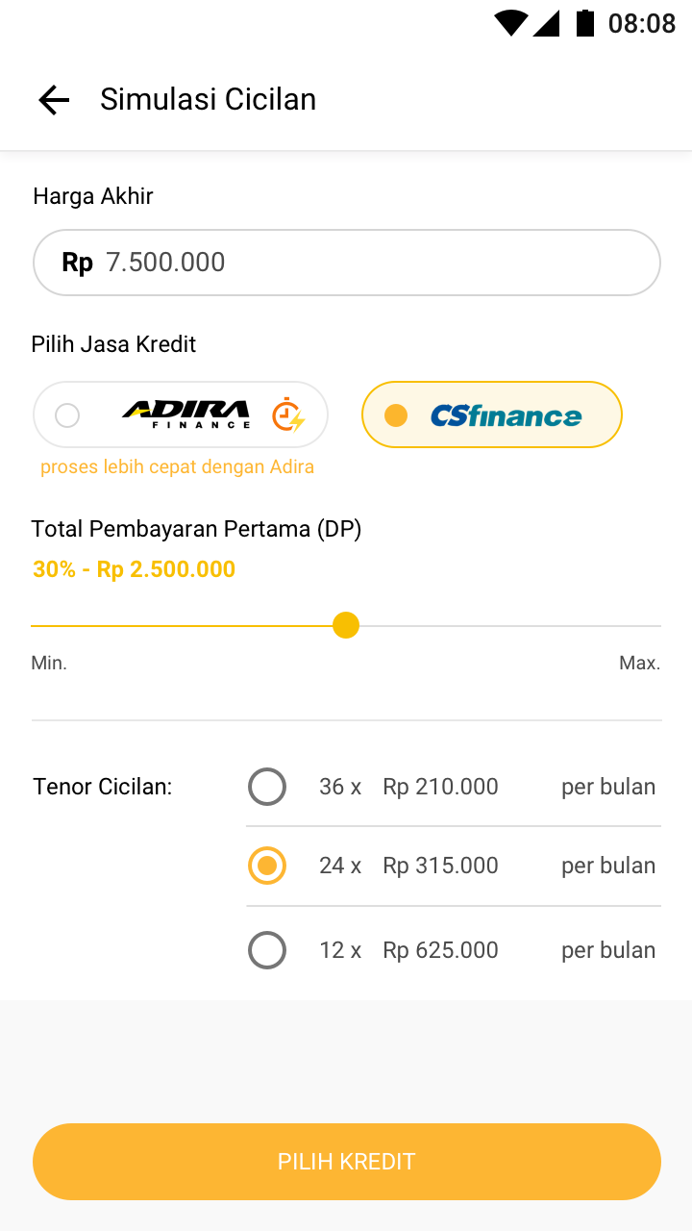692x1231 pixels.
Task: Tap the cellular signal icon
Action: coord(546,23)
